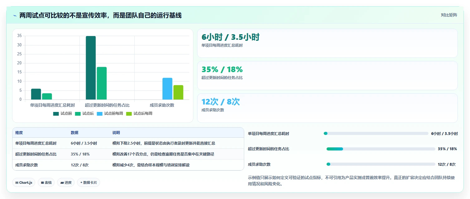The height and width of the screenshot is (199, 470).
Task: Click the note starting 模拟下降2.5小时
Action: click(x=164, y=143)
